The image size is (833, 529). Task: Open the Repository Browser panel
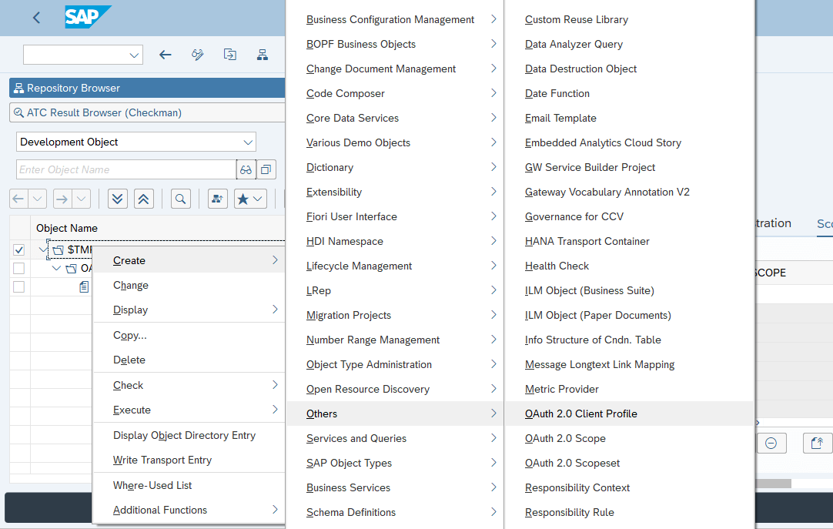[147, 88]
